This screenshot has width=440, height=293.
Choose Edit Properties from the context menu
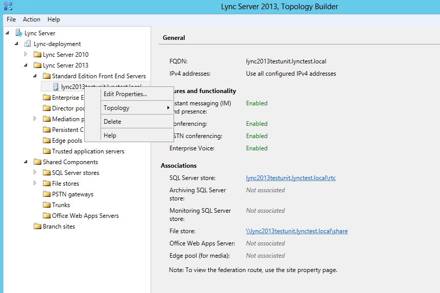click(125, 94)
